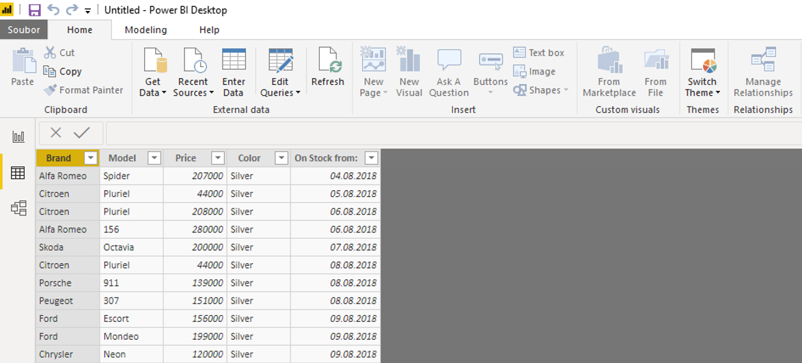Redo the last action

(72, 10)
